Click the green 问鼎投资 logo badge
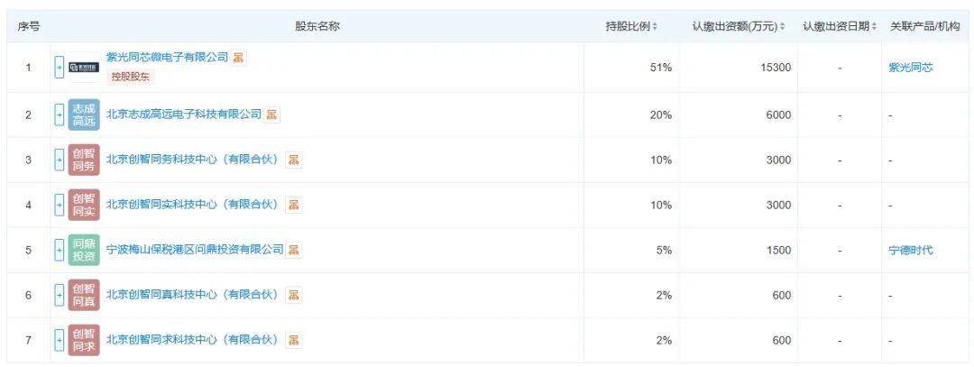 [84, 250]
